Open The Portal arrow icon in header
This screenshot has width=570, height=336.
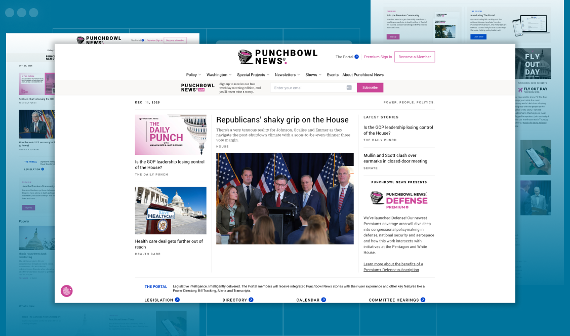356,57
